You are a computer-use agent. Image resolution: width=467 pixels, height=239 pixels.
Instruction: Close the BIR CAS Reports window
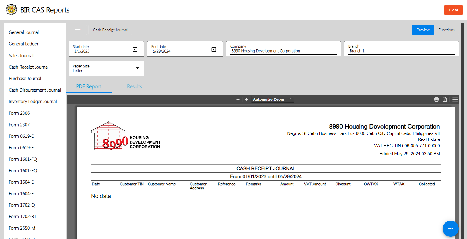(453, 10)
